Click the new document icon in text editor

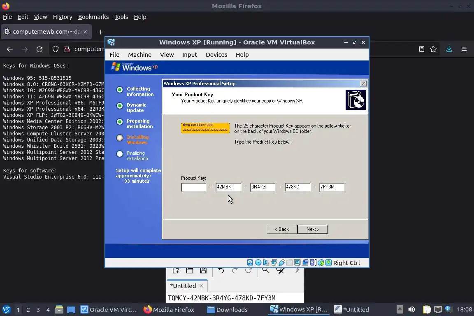point(176,270)
